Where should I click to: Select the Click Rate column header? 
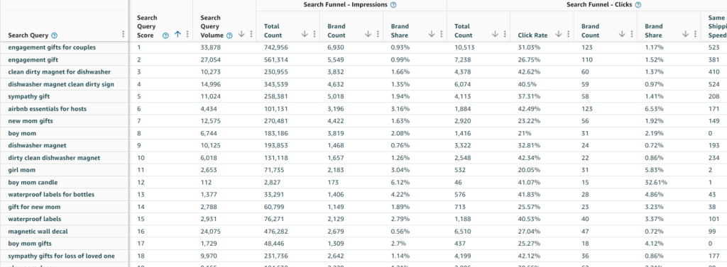click(532, 35)
